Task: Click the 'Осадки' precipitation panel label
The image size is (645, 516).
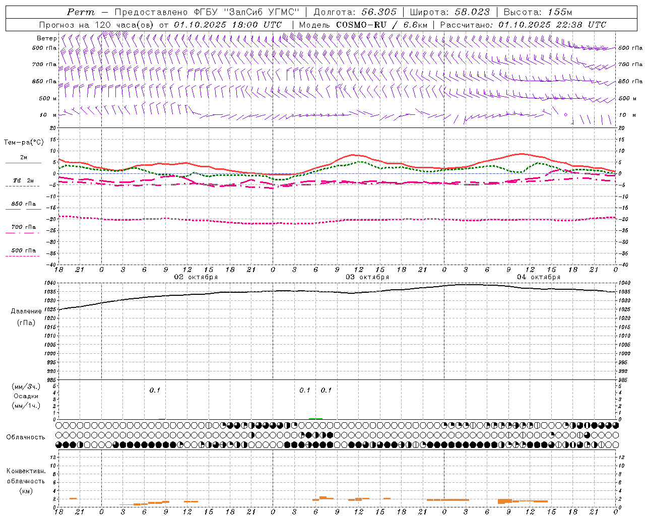Action: pyautogui.click(x=26, y=396)
